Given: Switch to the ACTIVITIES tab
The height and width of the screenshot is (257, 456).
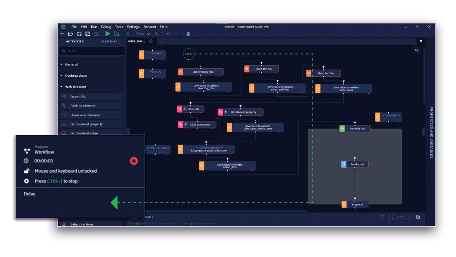Looking at the screenshot, I should (x=75, y=41).
